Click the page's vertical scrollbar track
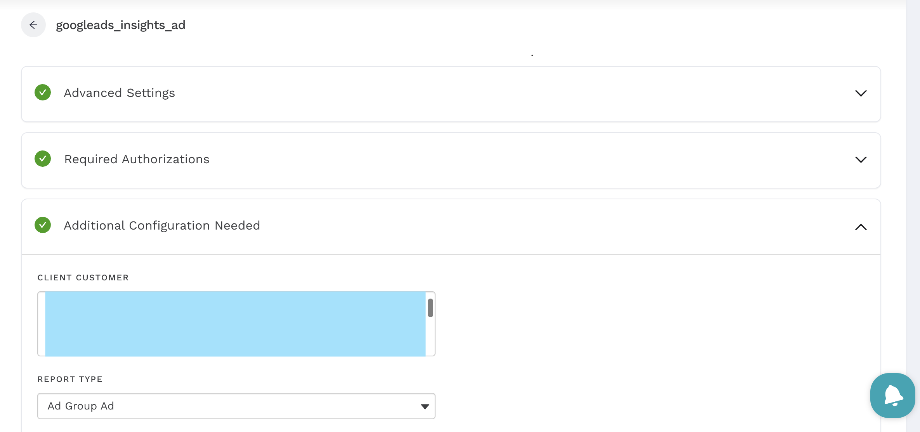This screenshot has height=432, width=920. 913,194
